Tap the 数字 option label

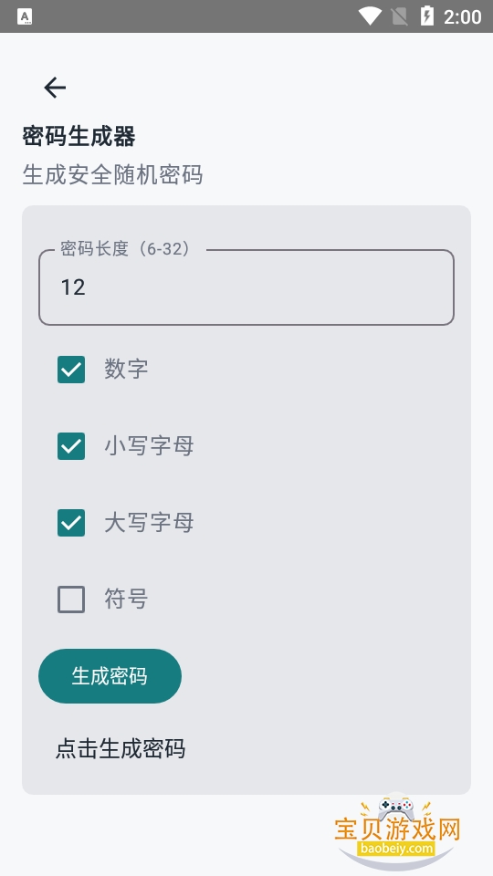pyautogui.click(x=126, y=370)
